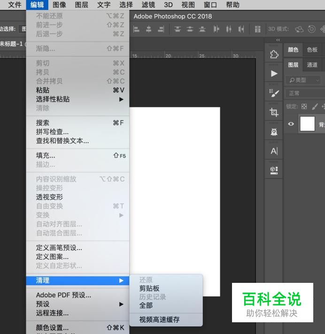Choose 透视变形 menu item
This screenshot has width=325, height=334.
click(78, 197)
